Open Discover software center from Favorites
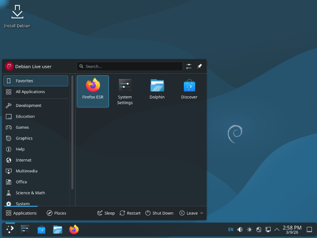The image size is (317, 238). pyautogui.click(x=189, y=88)
